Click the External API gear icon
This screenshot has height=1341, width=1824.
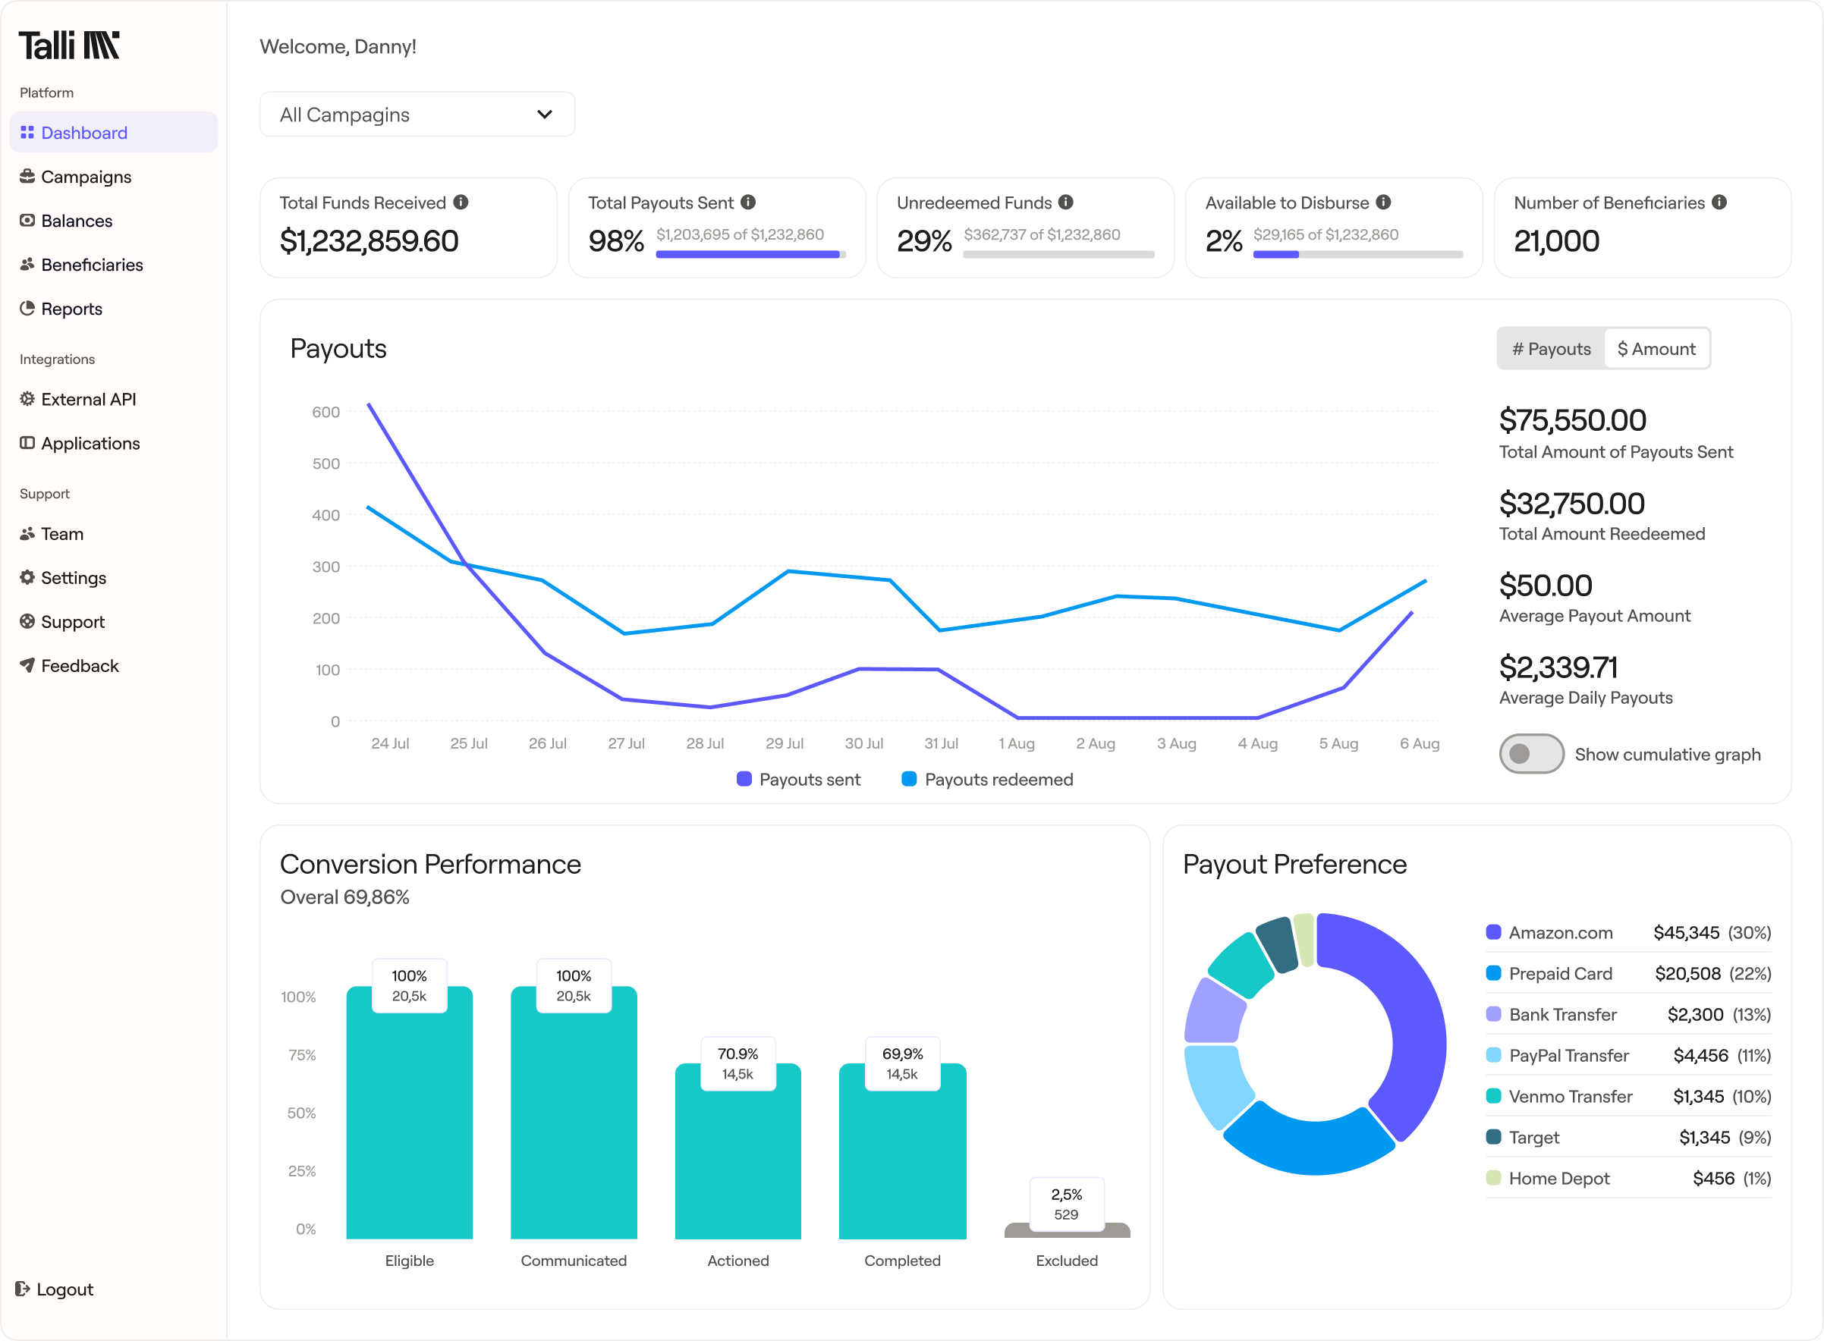tap(27, 398)
